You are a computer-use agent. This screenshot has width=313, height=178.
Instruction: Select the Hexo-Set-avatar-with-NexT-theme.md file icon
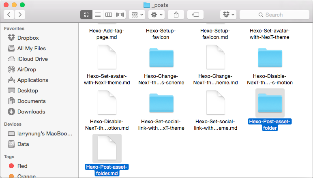tap(107, 57)
